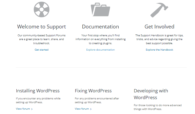Open the Explore the Handbook link
This screenshot has width=195, height=114.
click(160, 50)
